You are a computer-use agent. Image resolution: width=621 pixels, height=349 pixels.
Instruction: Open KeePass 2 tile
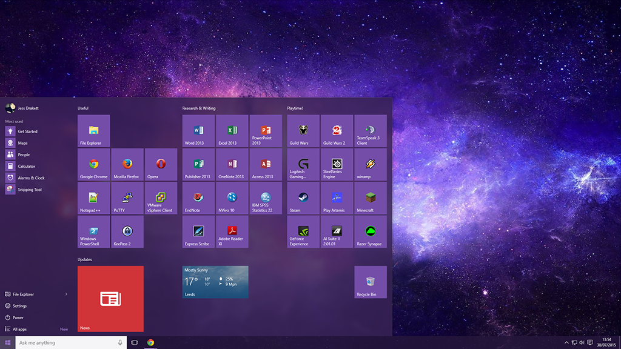[127, 232]
